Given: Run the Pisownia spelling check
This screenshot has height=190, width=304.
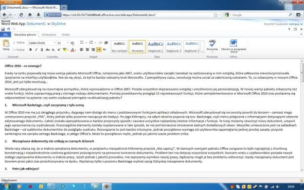Looking at the screenshot, I should pos(212,46).
